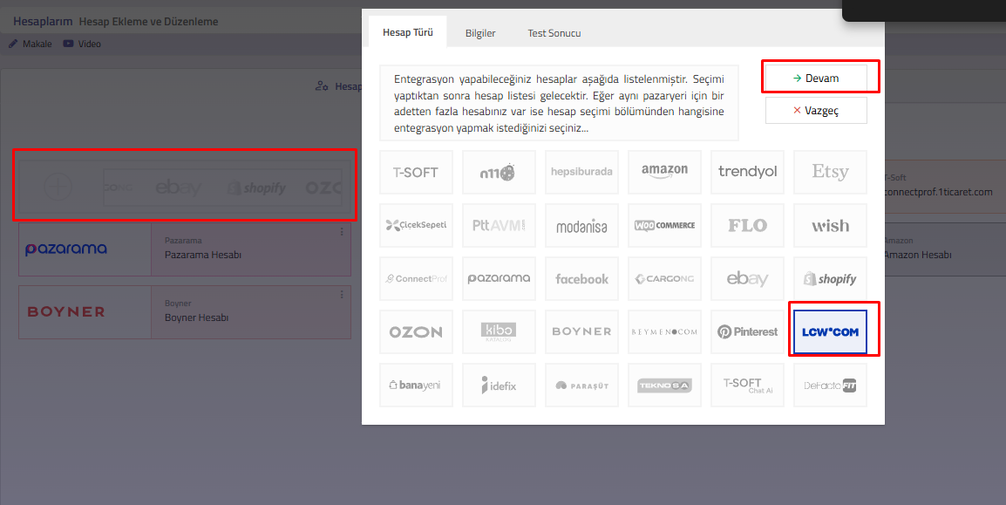This screenshot has height=505, width=1006.
Task: Click the Hesaplarım breadcrumb
Action: [x=43, y=21]
